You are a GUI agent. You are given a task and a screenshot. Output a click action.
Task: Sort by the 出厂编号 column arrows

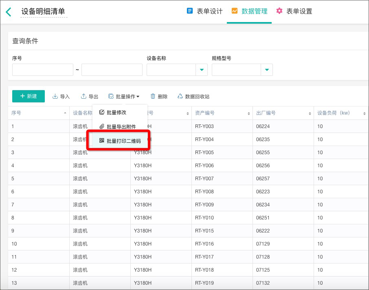[310, 113]
